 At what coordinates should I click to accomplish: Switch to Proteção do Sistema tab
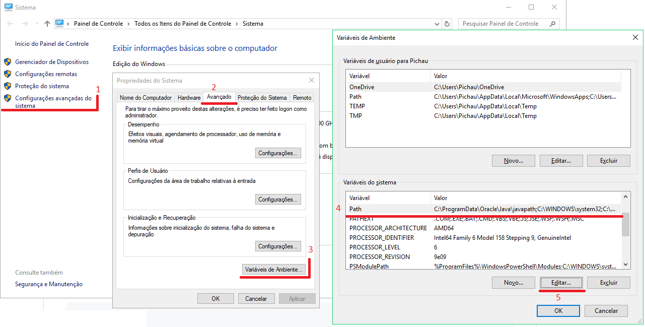(x=262, y=98)
